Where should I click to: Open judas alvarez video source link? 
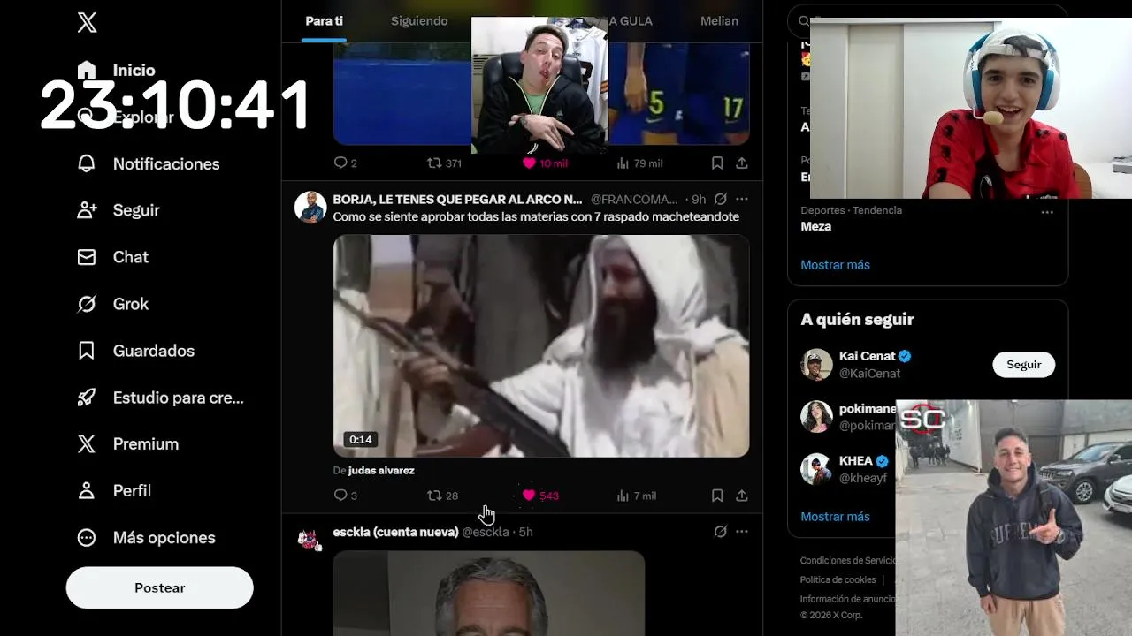tap(381, 471)
